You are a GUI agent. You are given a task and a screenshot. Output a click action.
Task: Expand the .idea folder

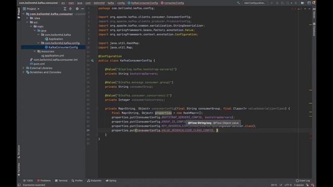(27, 18)
